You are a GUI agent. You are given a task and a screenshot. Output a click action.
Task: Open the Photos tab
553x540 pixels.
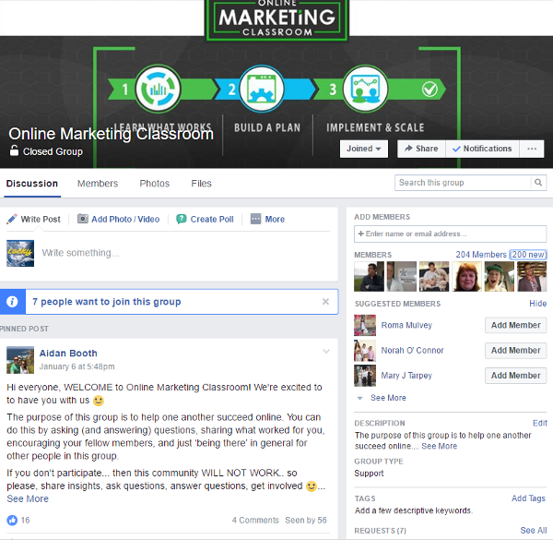(x=155, y=184)
